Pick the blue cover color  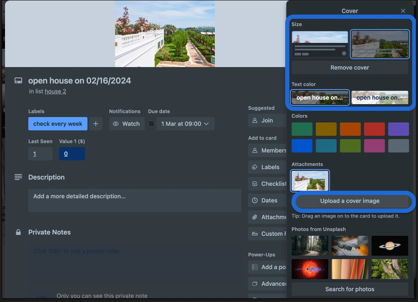point(302,146)
